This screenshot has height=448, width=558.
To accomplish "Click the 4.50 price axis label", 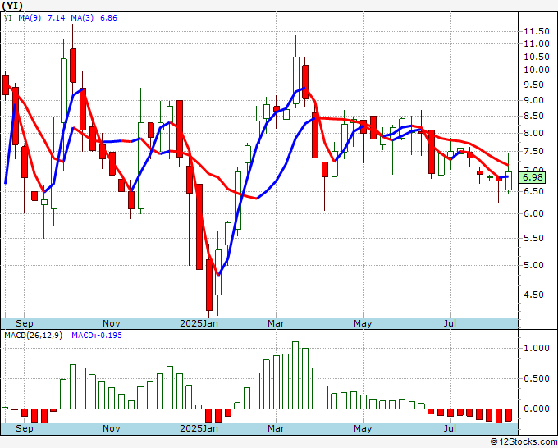I will (533, 295).
